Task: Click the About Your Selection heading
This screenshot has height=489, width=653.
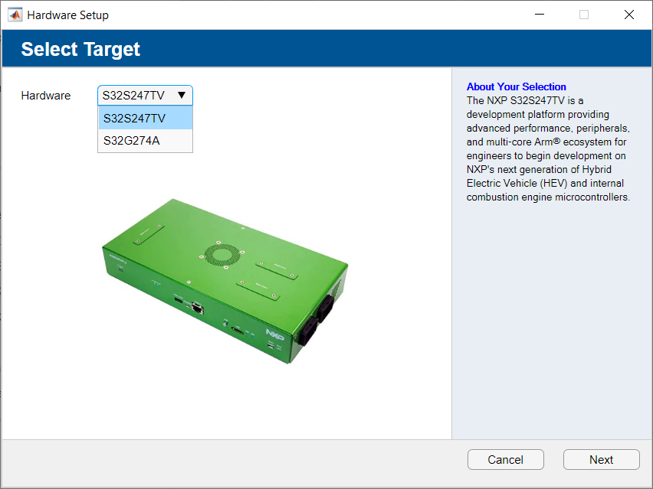Action: click(x=516, y=86)
